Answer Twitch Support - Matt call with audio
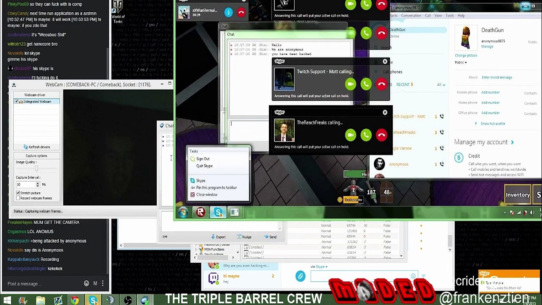Image resolution: width=542 pixels, height=305 pixels. pos(366,84)
